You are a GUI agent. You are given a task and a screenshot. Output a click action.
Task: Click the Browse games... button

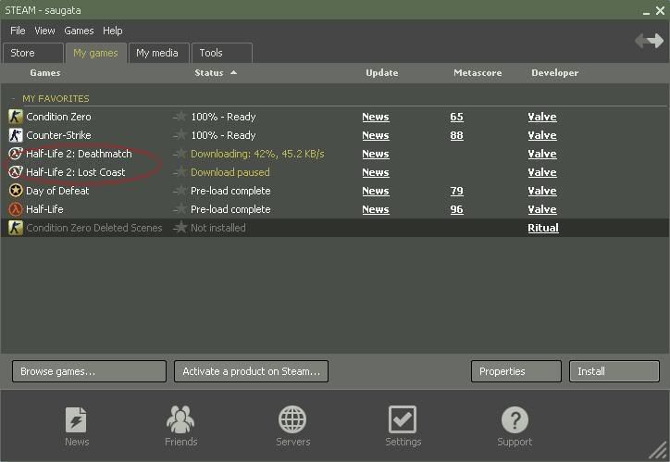(x=90, y=371)
